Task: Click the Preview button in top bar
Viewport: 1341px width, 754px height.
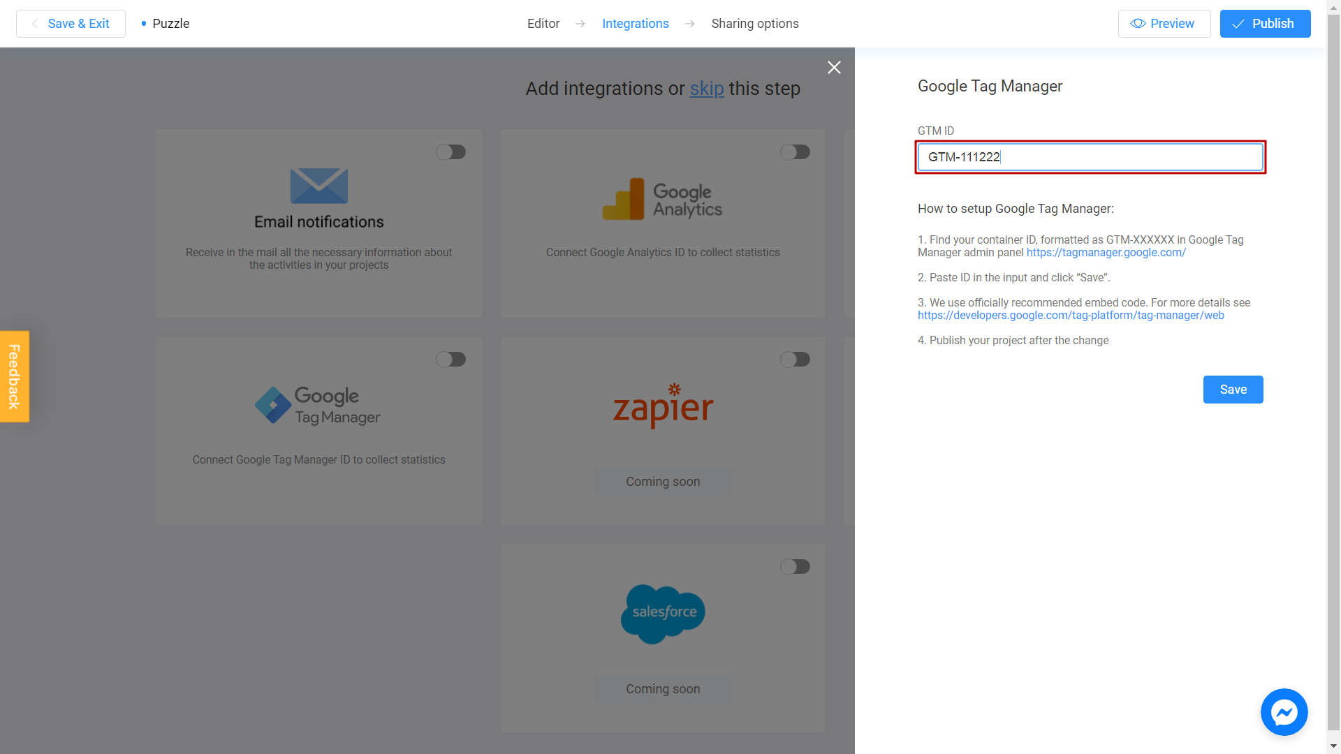Action: (1164, 23)
